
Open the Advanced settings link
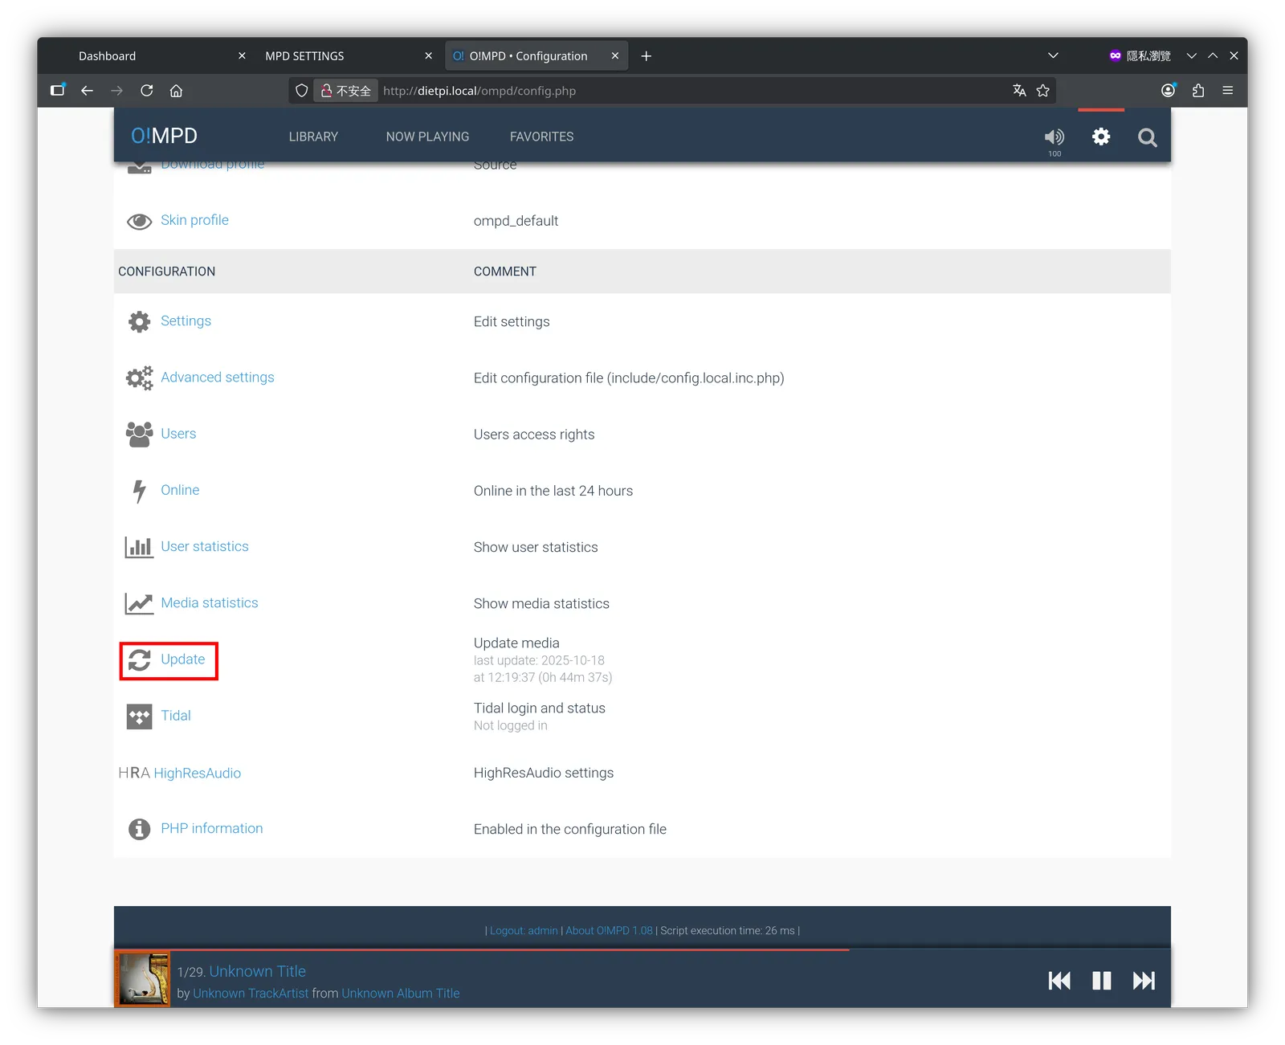coord(218,378)
